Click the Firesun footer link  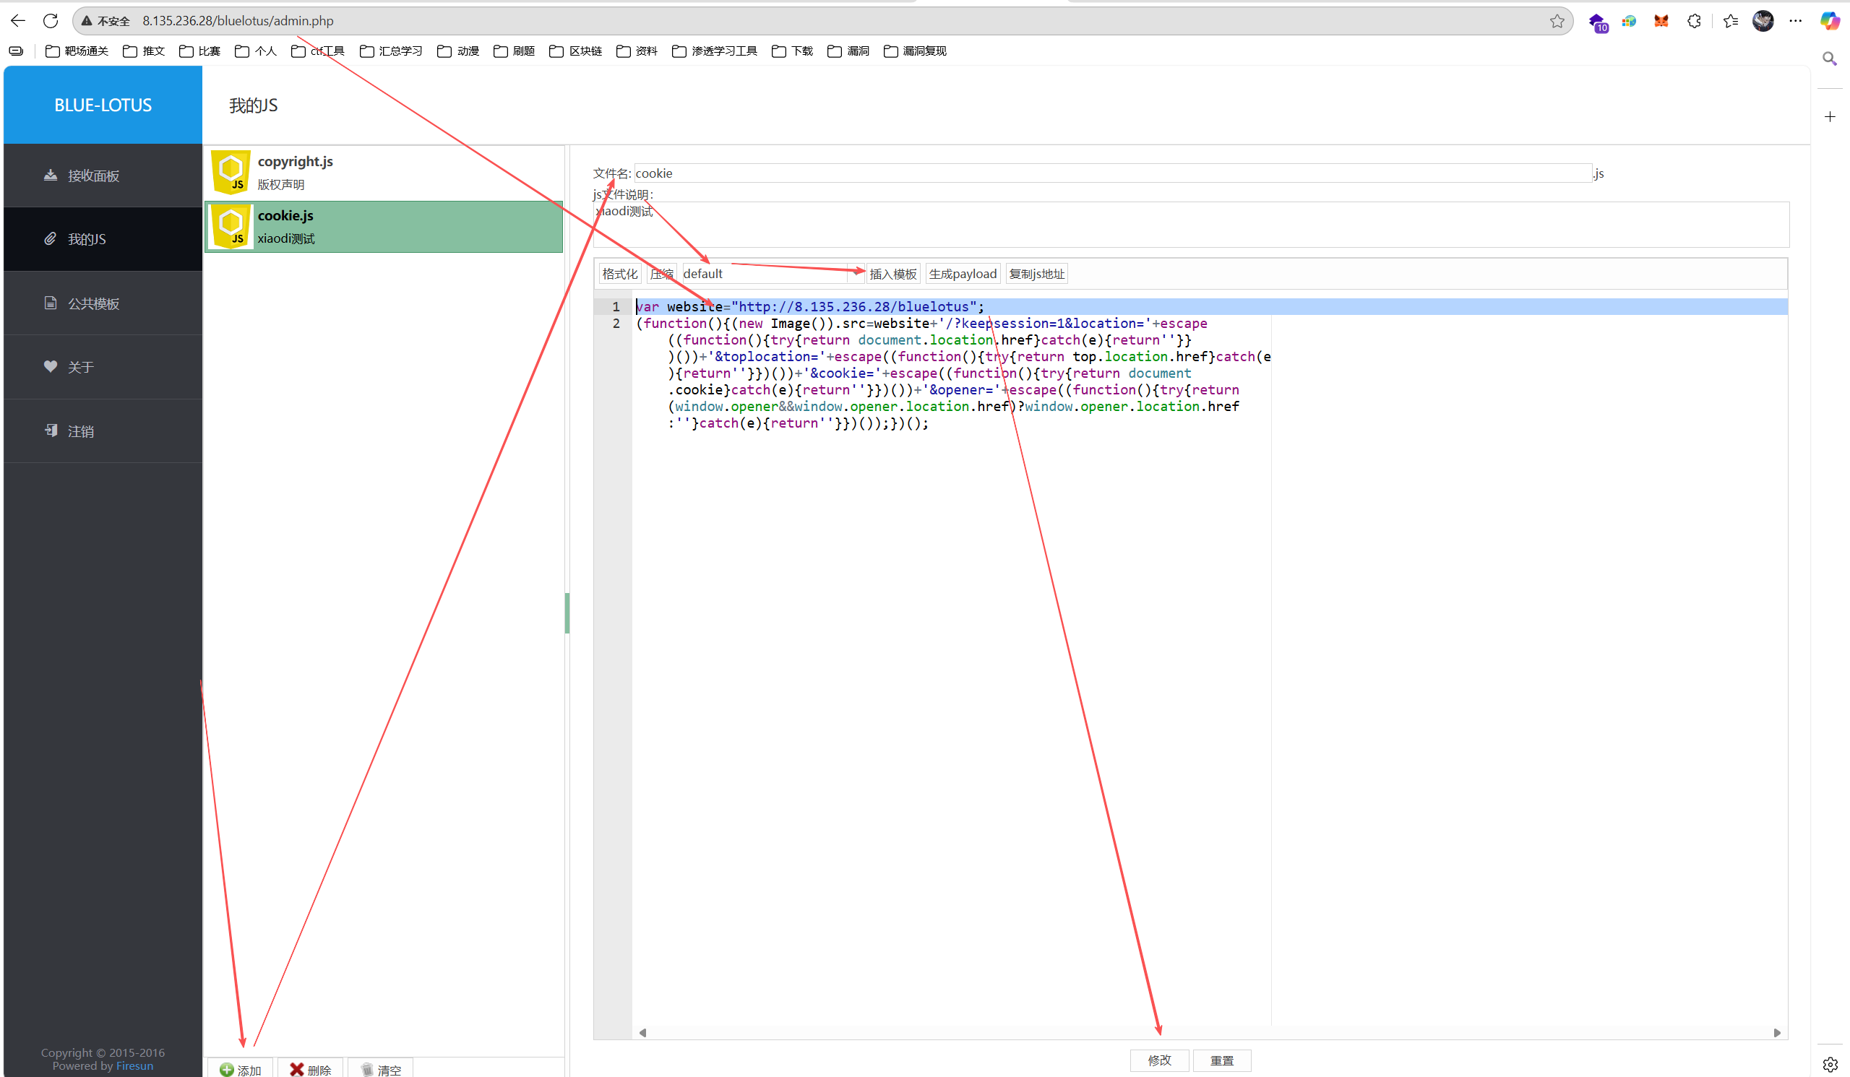(x=134, y=1065)
